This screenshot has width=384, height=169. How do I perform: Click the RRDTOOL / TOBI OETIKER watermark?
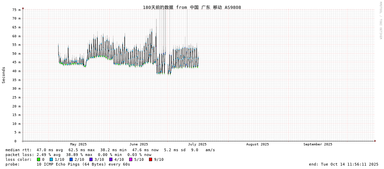click(380, 21)
